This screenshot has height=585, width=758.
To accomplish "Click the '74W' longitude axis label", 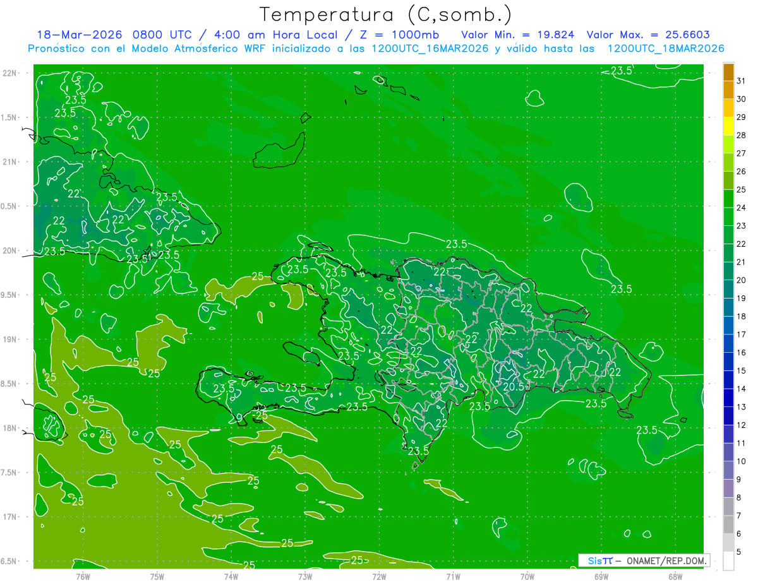I will tap(231, 576).
